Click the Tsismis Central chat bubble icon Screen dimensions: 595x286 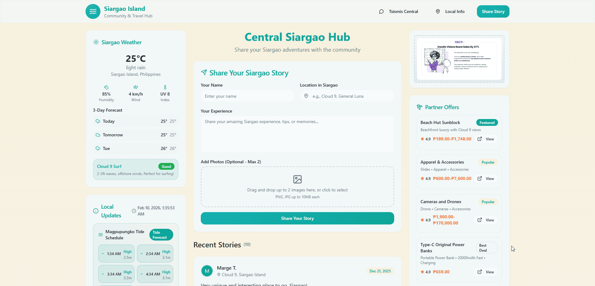[381, 12]
